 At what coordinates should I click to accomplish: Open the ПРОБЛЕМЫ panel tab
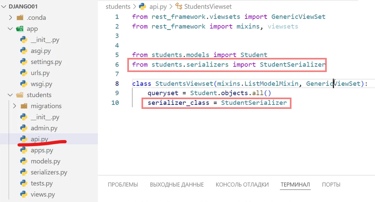123,185
